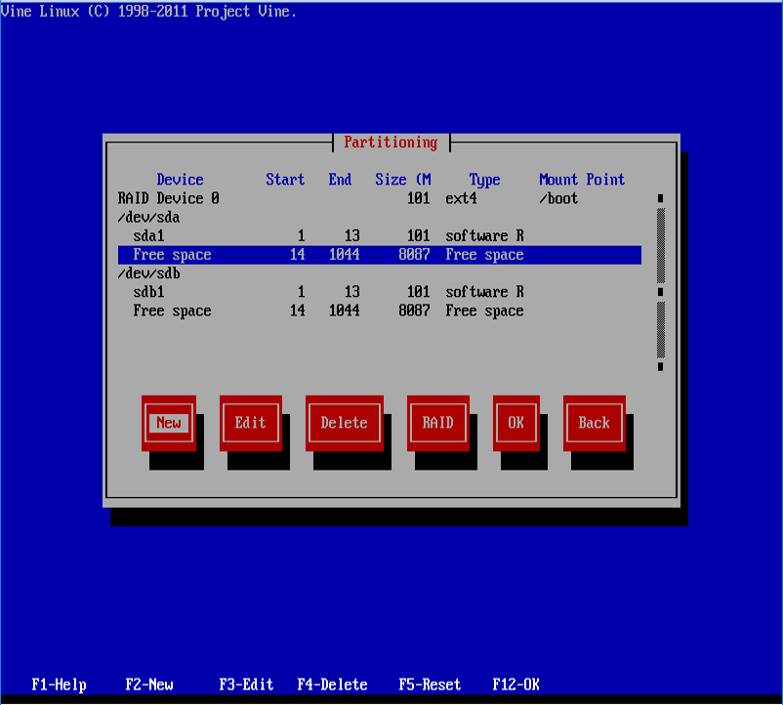The image size is (783, 705).
Task: Click the New button
Action: [x=169, y=423]
